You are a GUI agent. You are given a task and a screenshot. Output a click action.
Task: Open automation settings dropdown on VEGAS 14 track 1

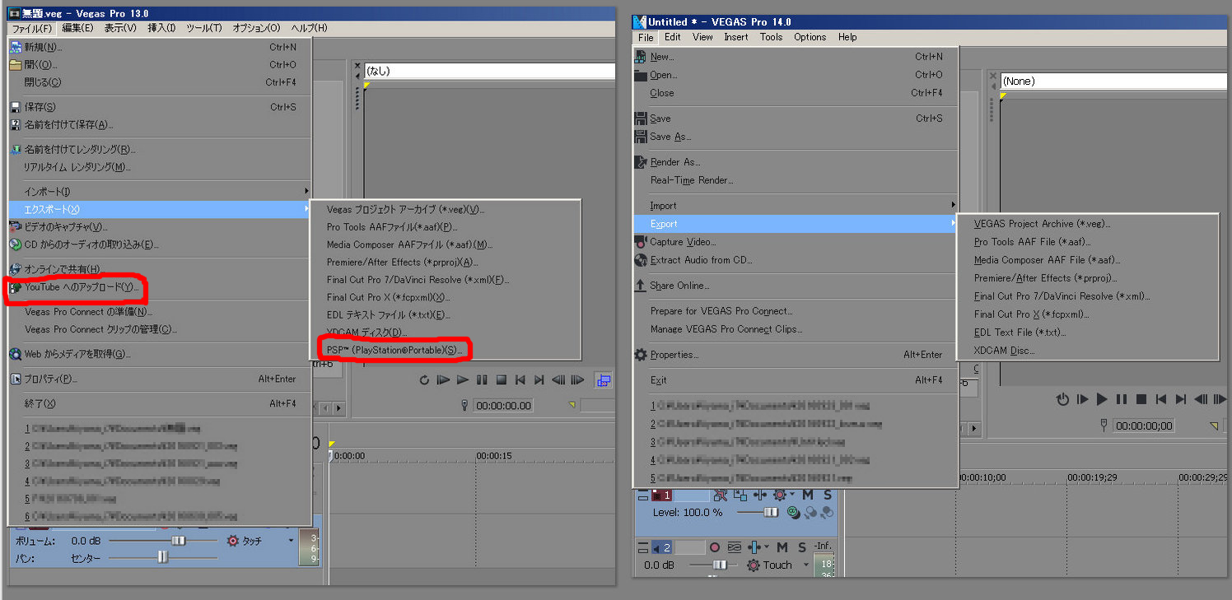(792, 494)
